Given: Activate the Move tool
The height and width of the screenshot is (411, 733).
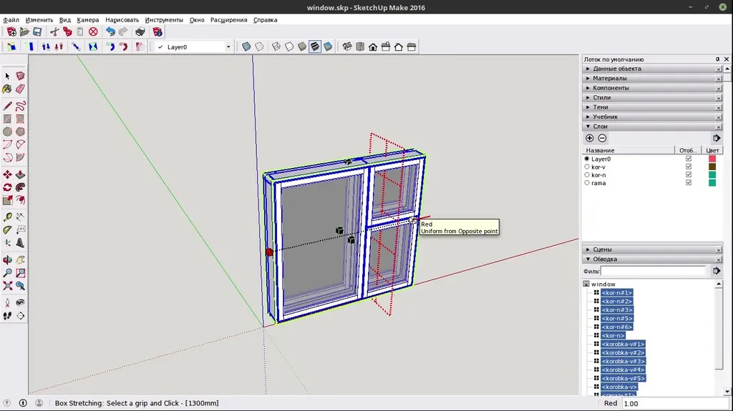Looking at the screenshot, I should tap(7, 174).
